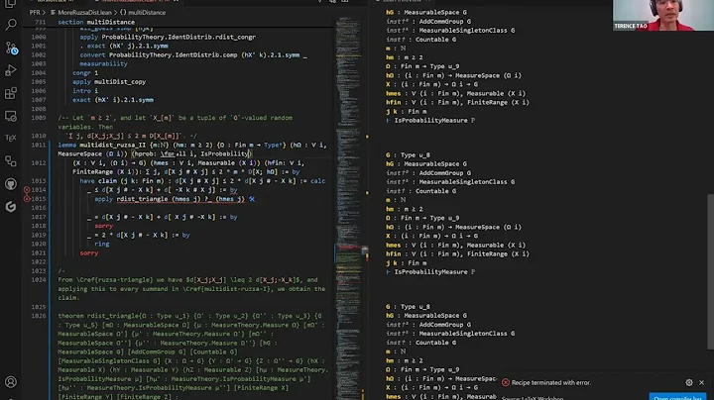Open the Run and Debug view
Screen dimensions: 714x400
click(x=11, y=70)
